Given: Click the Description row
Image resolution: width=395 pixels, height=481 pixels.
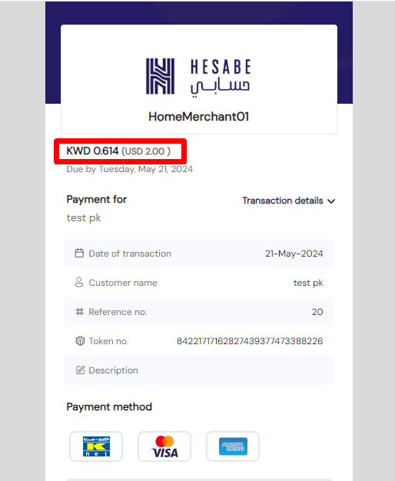Looking at the screenshot, I should click(199, 370).
